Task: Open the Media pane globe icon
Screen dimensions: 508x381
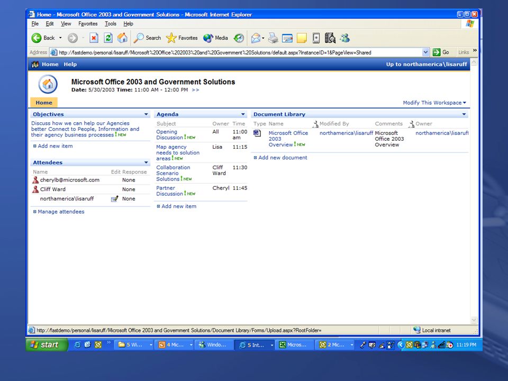Action: click(215, 38)
